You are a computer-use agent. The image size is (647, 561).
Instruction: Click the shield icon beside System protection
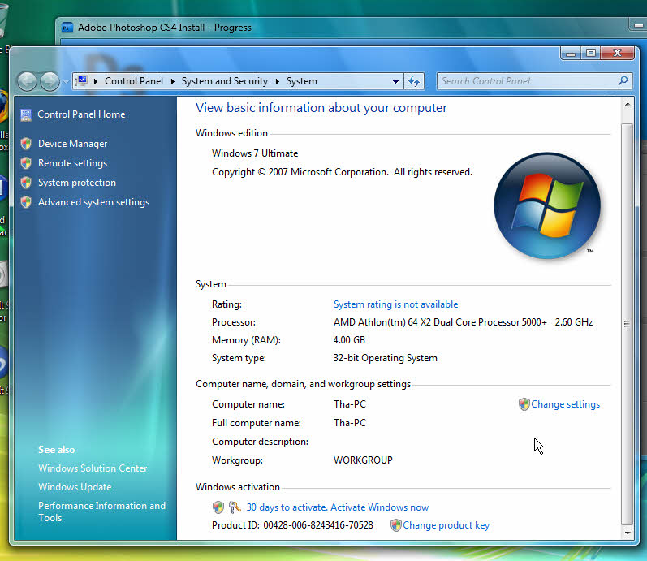(x=26, y=183)
